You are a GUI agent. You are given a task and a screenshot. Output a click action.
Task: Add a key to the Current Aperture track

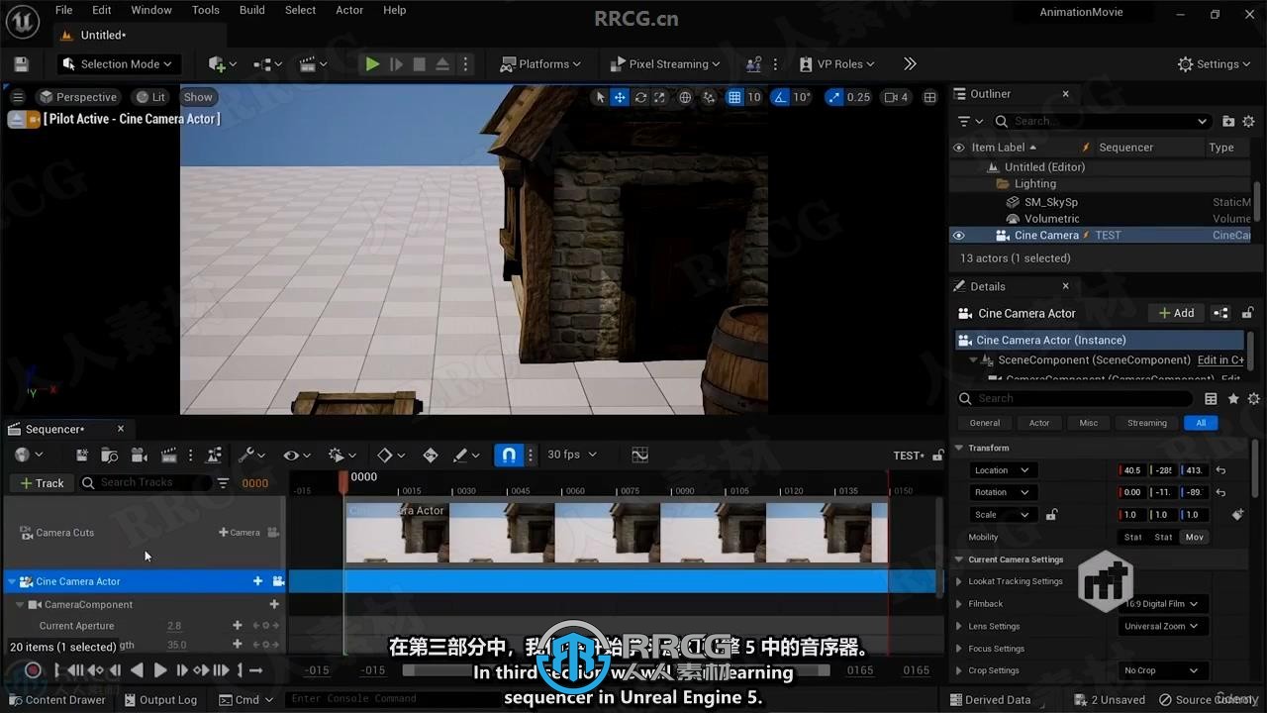tap(237, 626)
